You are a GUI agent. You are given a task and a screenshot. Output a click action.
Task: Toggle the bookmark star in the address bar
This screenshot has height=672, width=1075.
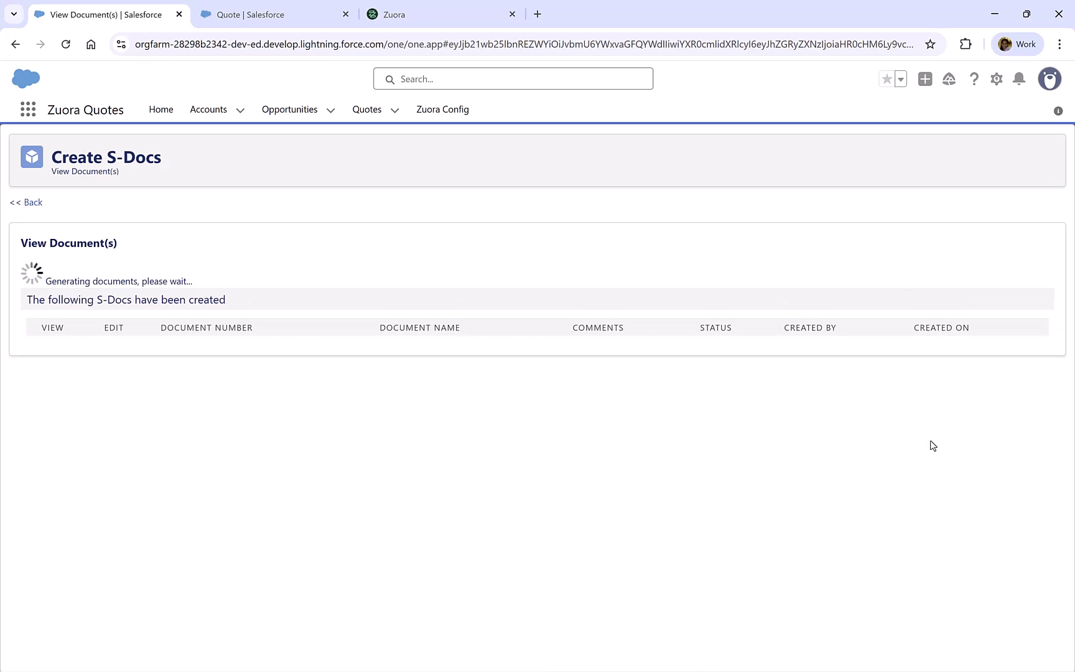(x=930, y=44)
